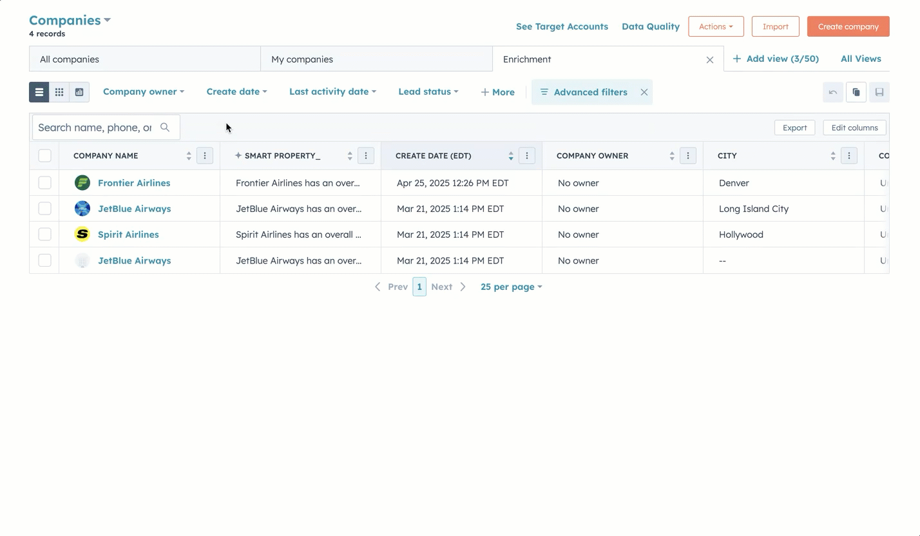This screenshot has width=920, height=536.
Task: Open Lead status filter dropdown
Action: [428, 92]
